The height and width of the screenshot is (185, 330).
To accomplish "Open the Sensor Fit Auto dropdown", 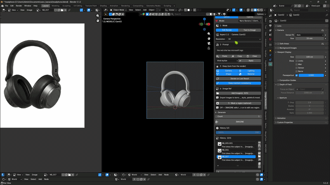I will point(310,35).
